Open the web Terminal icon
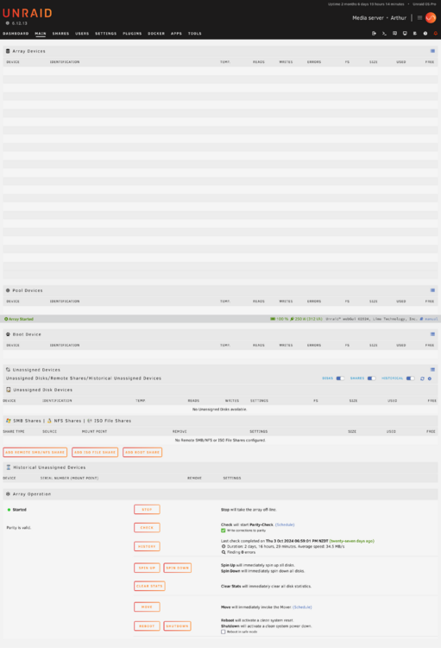 coord(384,34)
